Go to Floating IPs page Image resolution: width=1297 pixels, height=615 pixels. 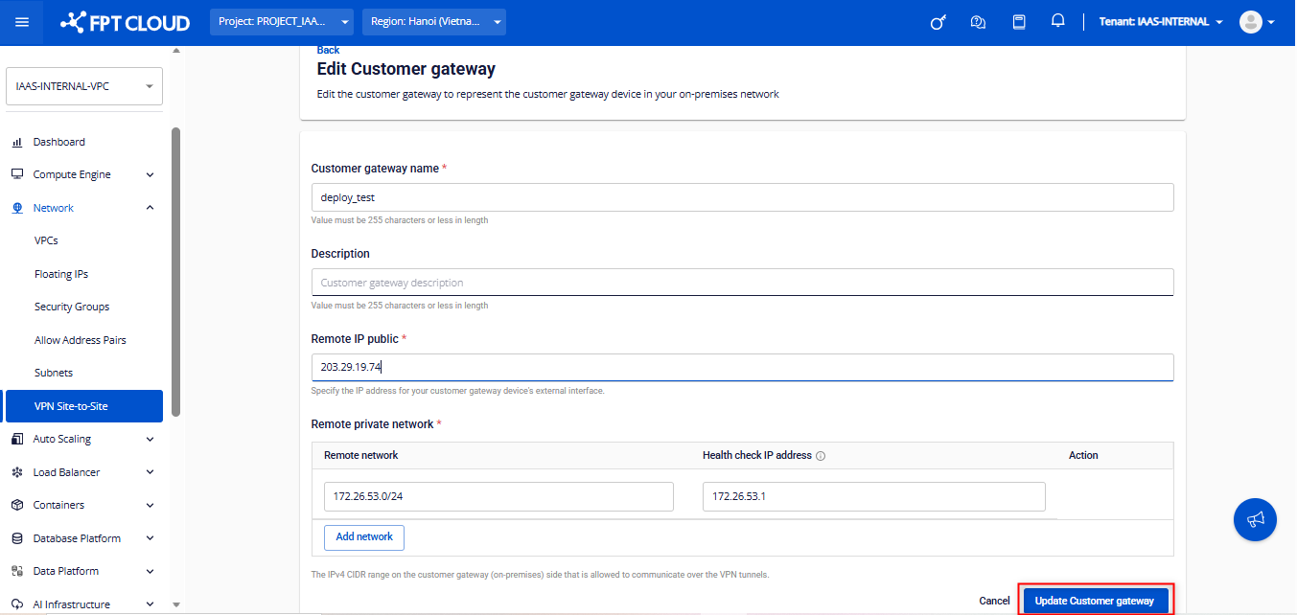coord(61,274)
